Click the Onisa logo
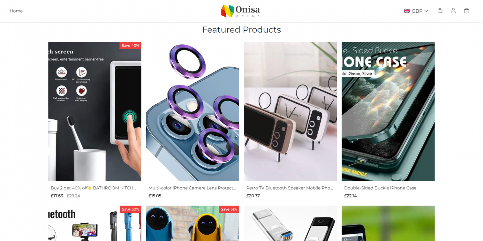The width and height of the screenshot is (483, 241). [241, 11]
